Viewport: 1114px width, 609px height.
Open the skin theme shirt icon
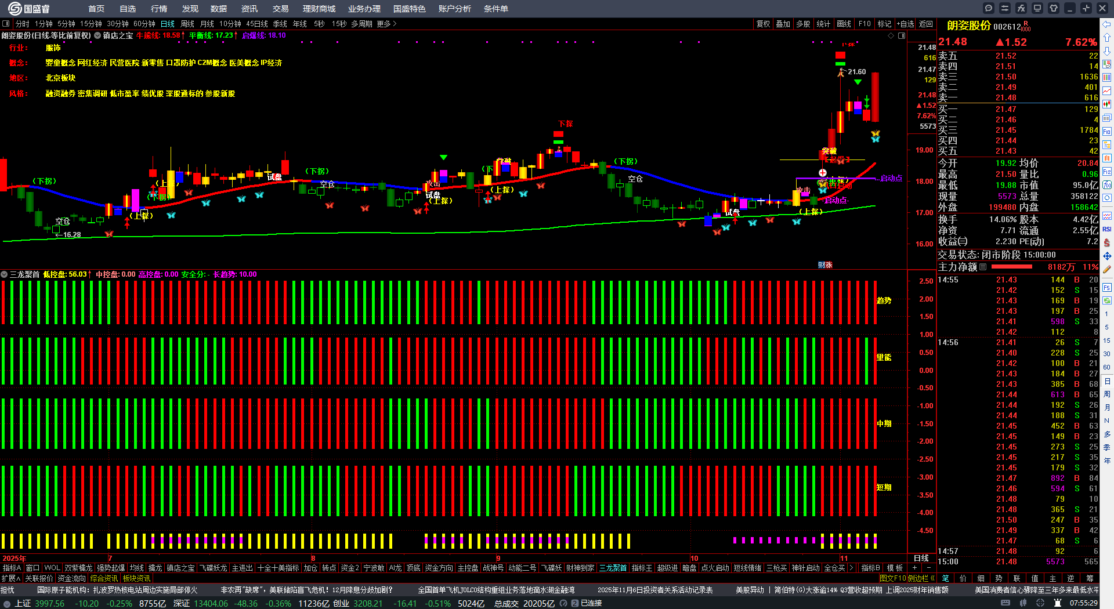click(1054, 8)
